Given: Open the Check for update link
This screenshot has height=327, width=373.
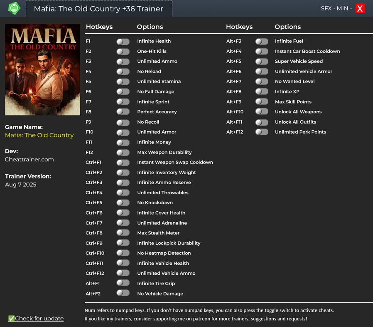Looking at the screenshot, I should pyautogui.click(x=36, y=318).
